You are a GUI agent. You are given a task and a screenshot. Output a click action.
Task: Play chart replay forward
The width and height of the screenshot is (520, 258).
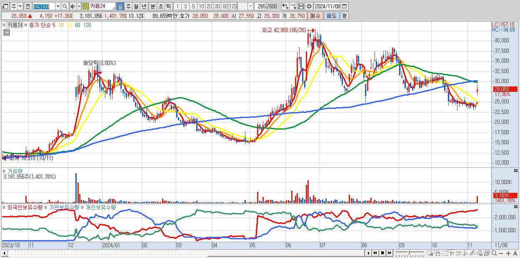tap(368, 253)
